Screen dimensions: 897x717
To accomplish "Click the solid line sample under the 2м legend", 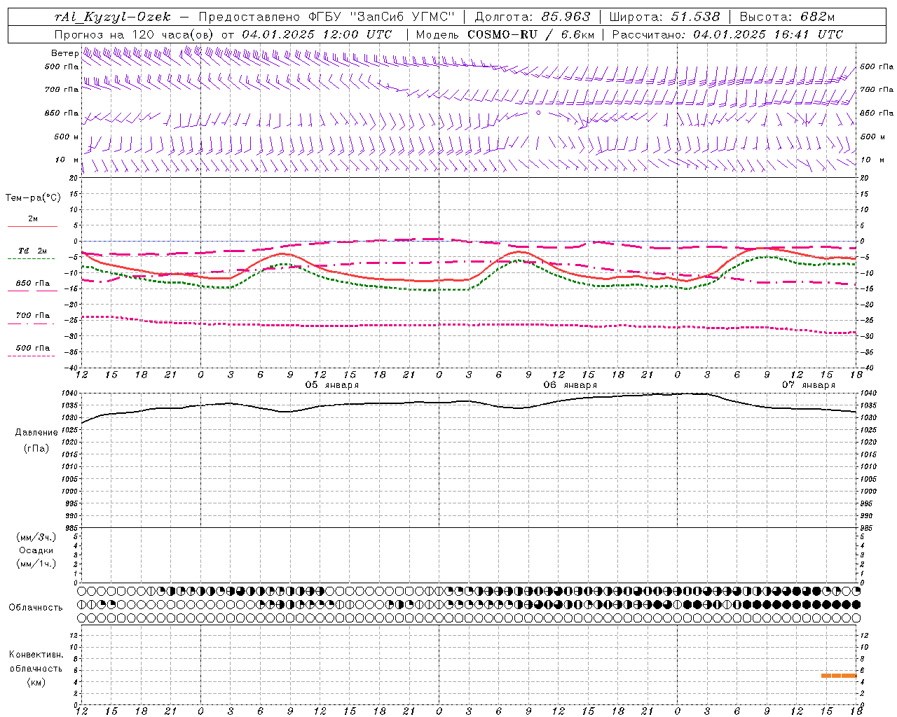I will pyautogui.click(x=32, y=227).
